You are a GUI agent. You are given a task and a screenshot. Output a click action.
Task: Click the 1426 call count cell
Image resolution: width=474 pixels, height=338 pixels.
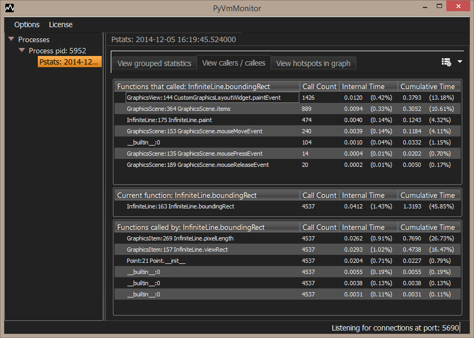pyautogui.click(x=319, y=98)
